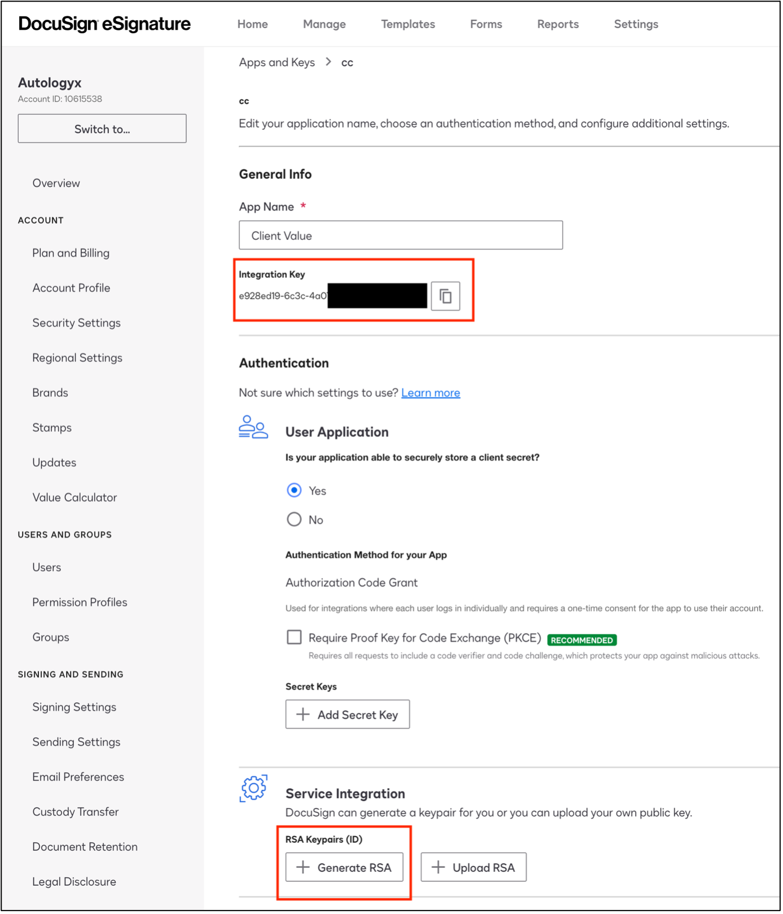Screen dimensions: 783x914
Task: Go to Brands in sidebar
Action: 50,393
